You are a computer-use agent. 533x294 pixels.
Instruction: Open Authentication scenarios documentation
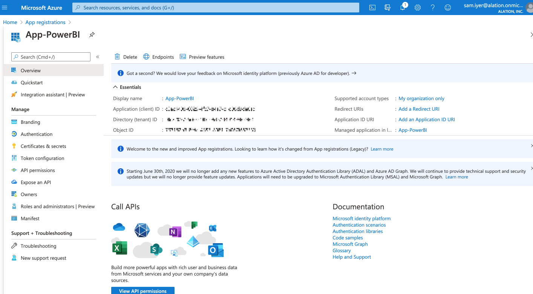(x=359, y=225)
